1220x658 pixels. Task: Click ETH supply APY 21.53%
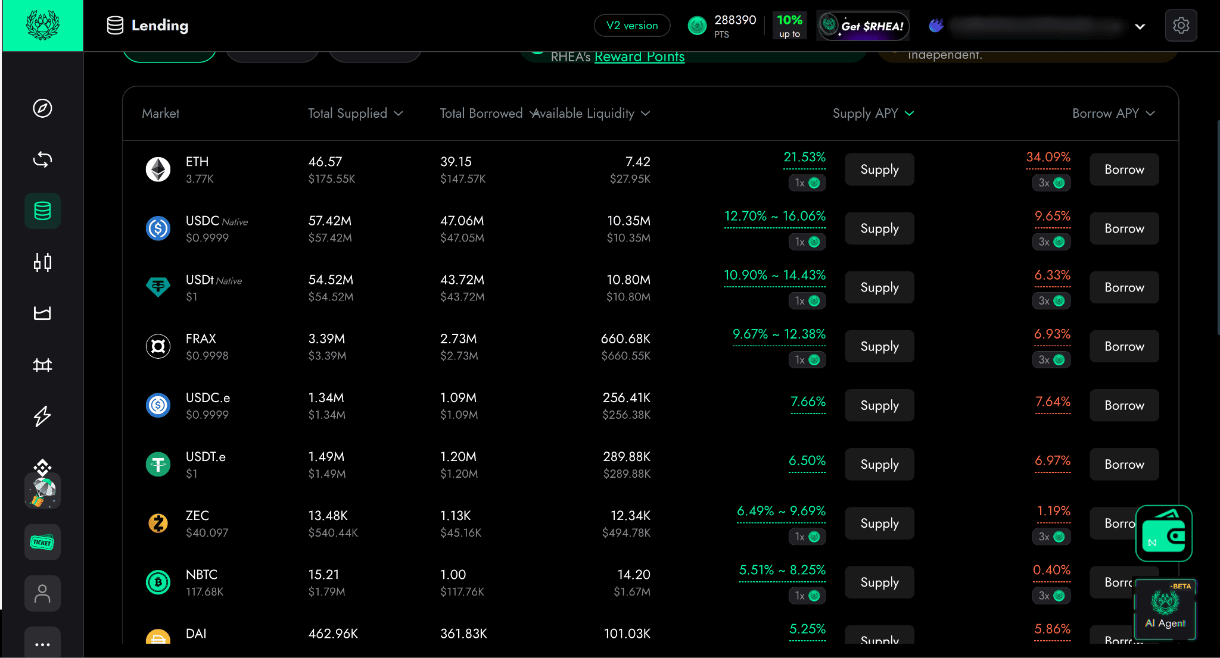tap(804, 157)
